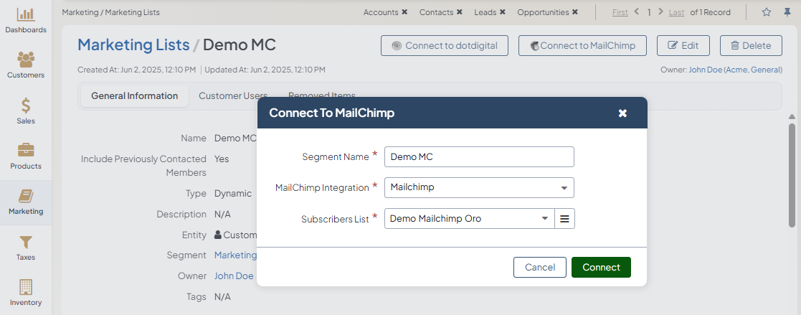801x315 pixels.
Task: Open the Inventory building icon
Action: click(x=26, y=292)
